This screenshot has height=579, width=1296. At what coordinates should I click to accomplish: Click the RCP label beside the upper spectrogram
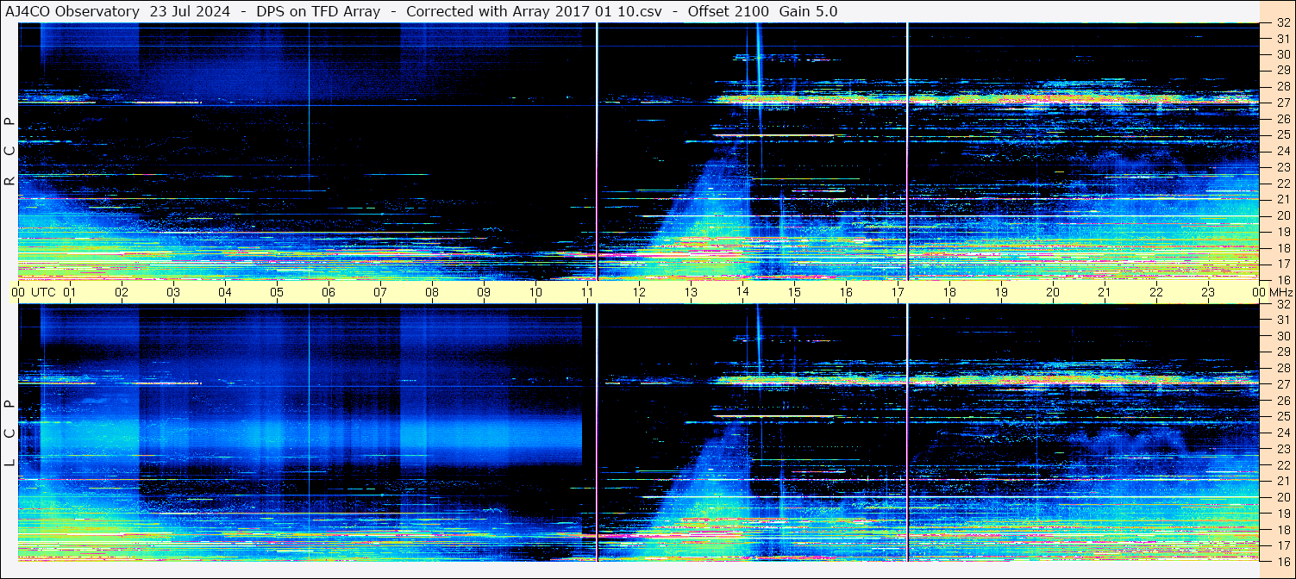click(9, 151)
